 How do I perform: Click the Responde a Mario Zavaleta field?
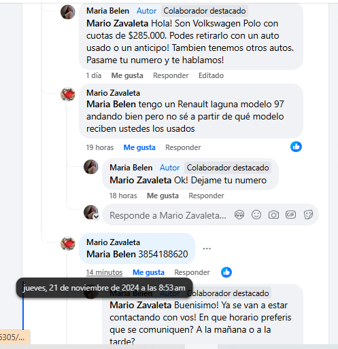tap(168, 215)
